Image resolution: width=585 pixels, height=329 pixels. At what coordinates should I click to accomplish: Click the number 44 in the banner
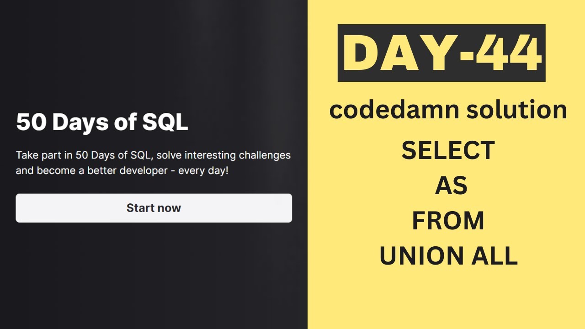coord(507,53)
